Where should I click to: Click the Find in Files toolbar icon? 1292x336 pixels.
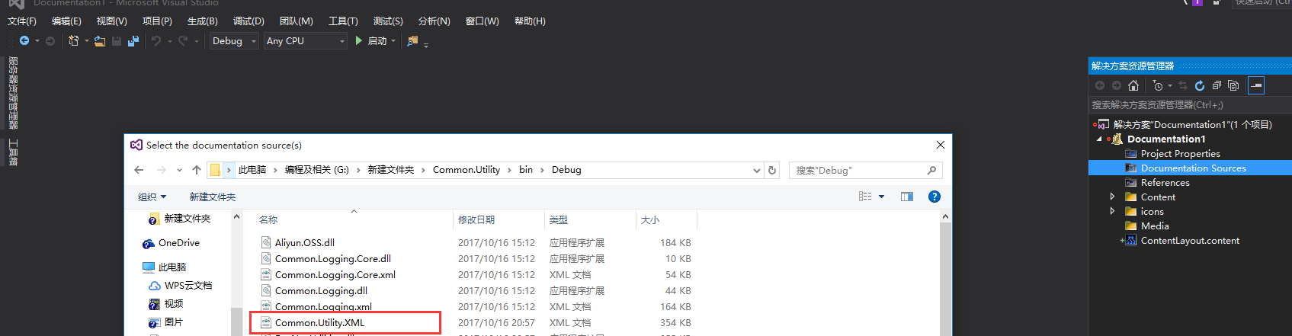tap(413, 41)
